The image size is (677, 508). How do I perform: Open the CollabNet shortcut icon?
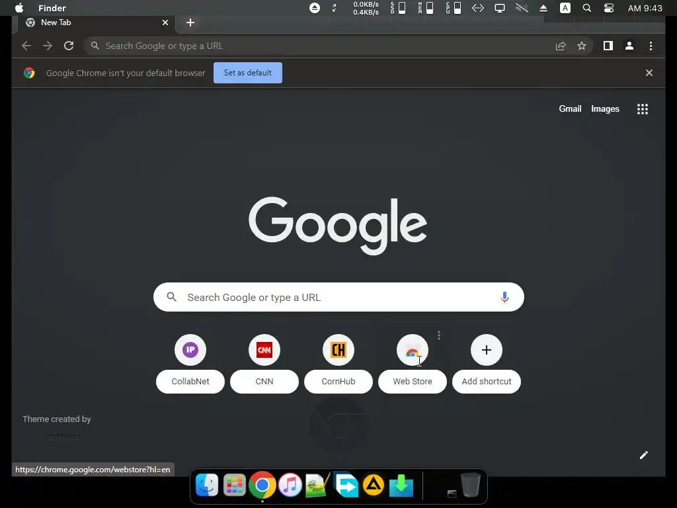(x=190, y=350)
